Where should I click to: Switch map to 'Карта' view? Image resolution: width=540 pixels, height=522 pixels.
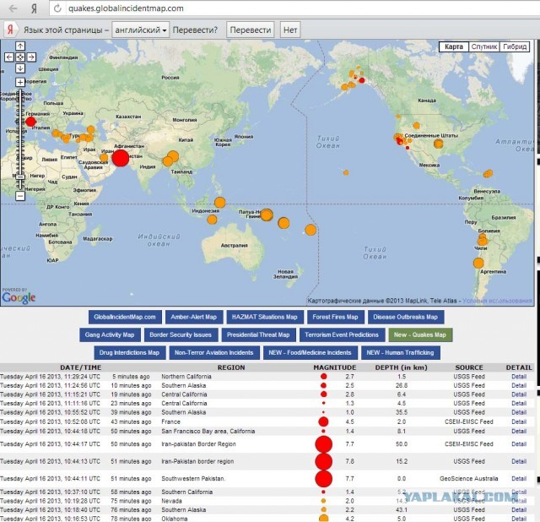454,46
